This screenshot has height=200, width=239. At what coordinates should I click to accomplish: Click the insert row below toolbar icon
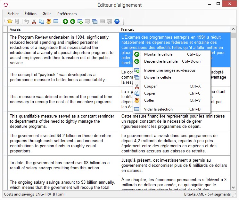pyautogui.click(x=80, y=21)
